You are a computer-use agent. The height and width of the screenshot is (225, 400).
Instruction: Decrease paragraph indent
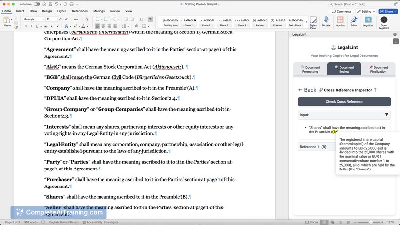click(126, 19)
